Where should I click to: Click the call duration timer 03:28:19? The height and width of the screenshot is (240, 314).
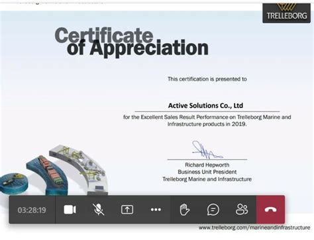tap(32, 210)
